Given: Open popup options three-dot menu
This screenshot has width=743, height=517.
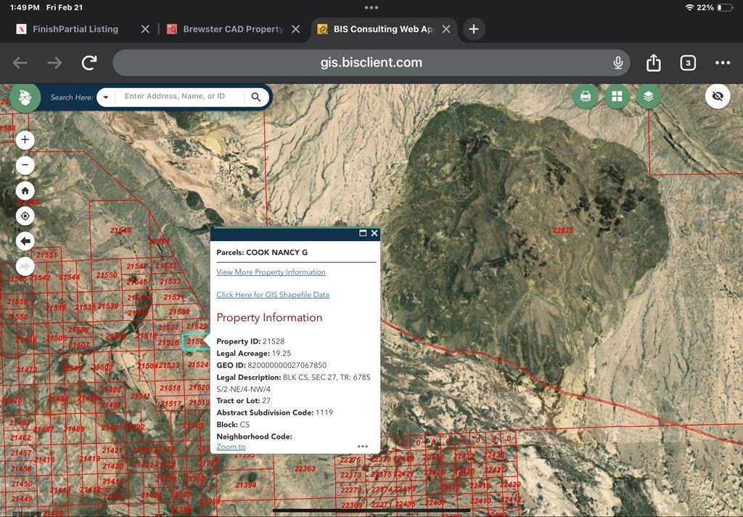Looking at the screenshot, I should coord(363,447).
